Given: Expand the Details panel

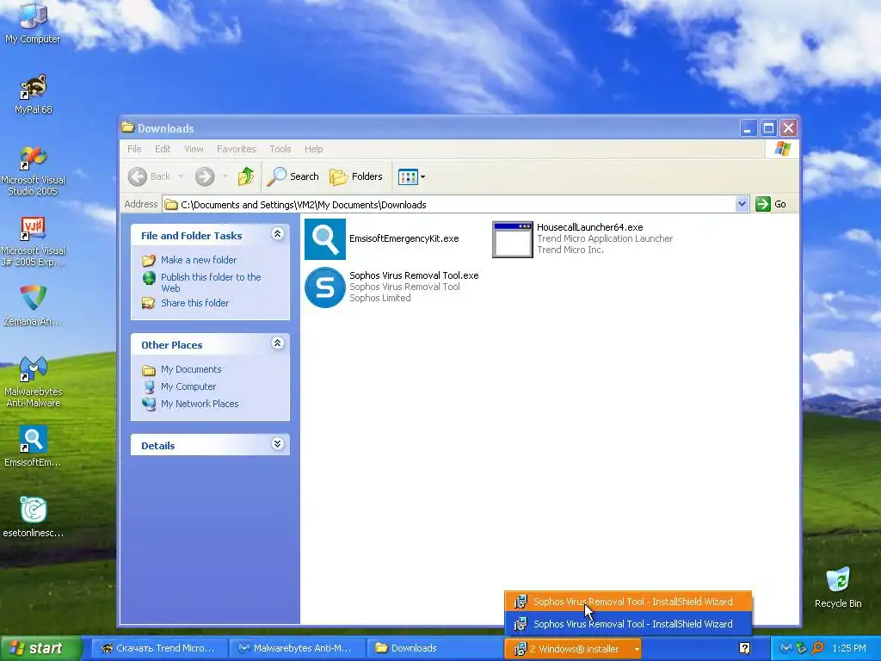Looking at the screenshot, I should pos(277,444).
